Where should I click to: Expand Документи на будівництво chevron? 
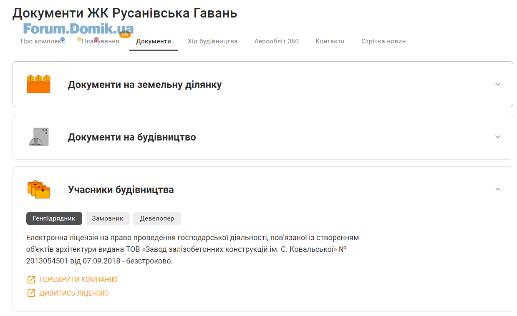(497, 137)
